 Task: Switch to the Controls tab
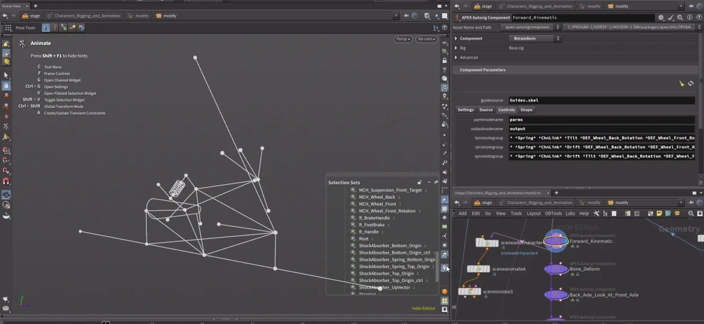tap(507, 110)
